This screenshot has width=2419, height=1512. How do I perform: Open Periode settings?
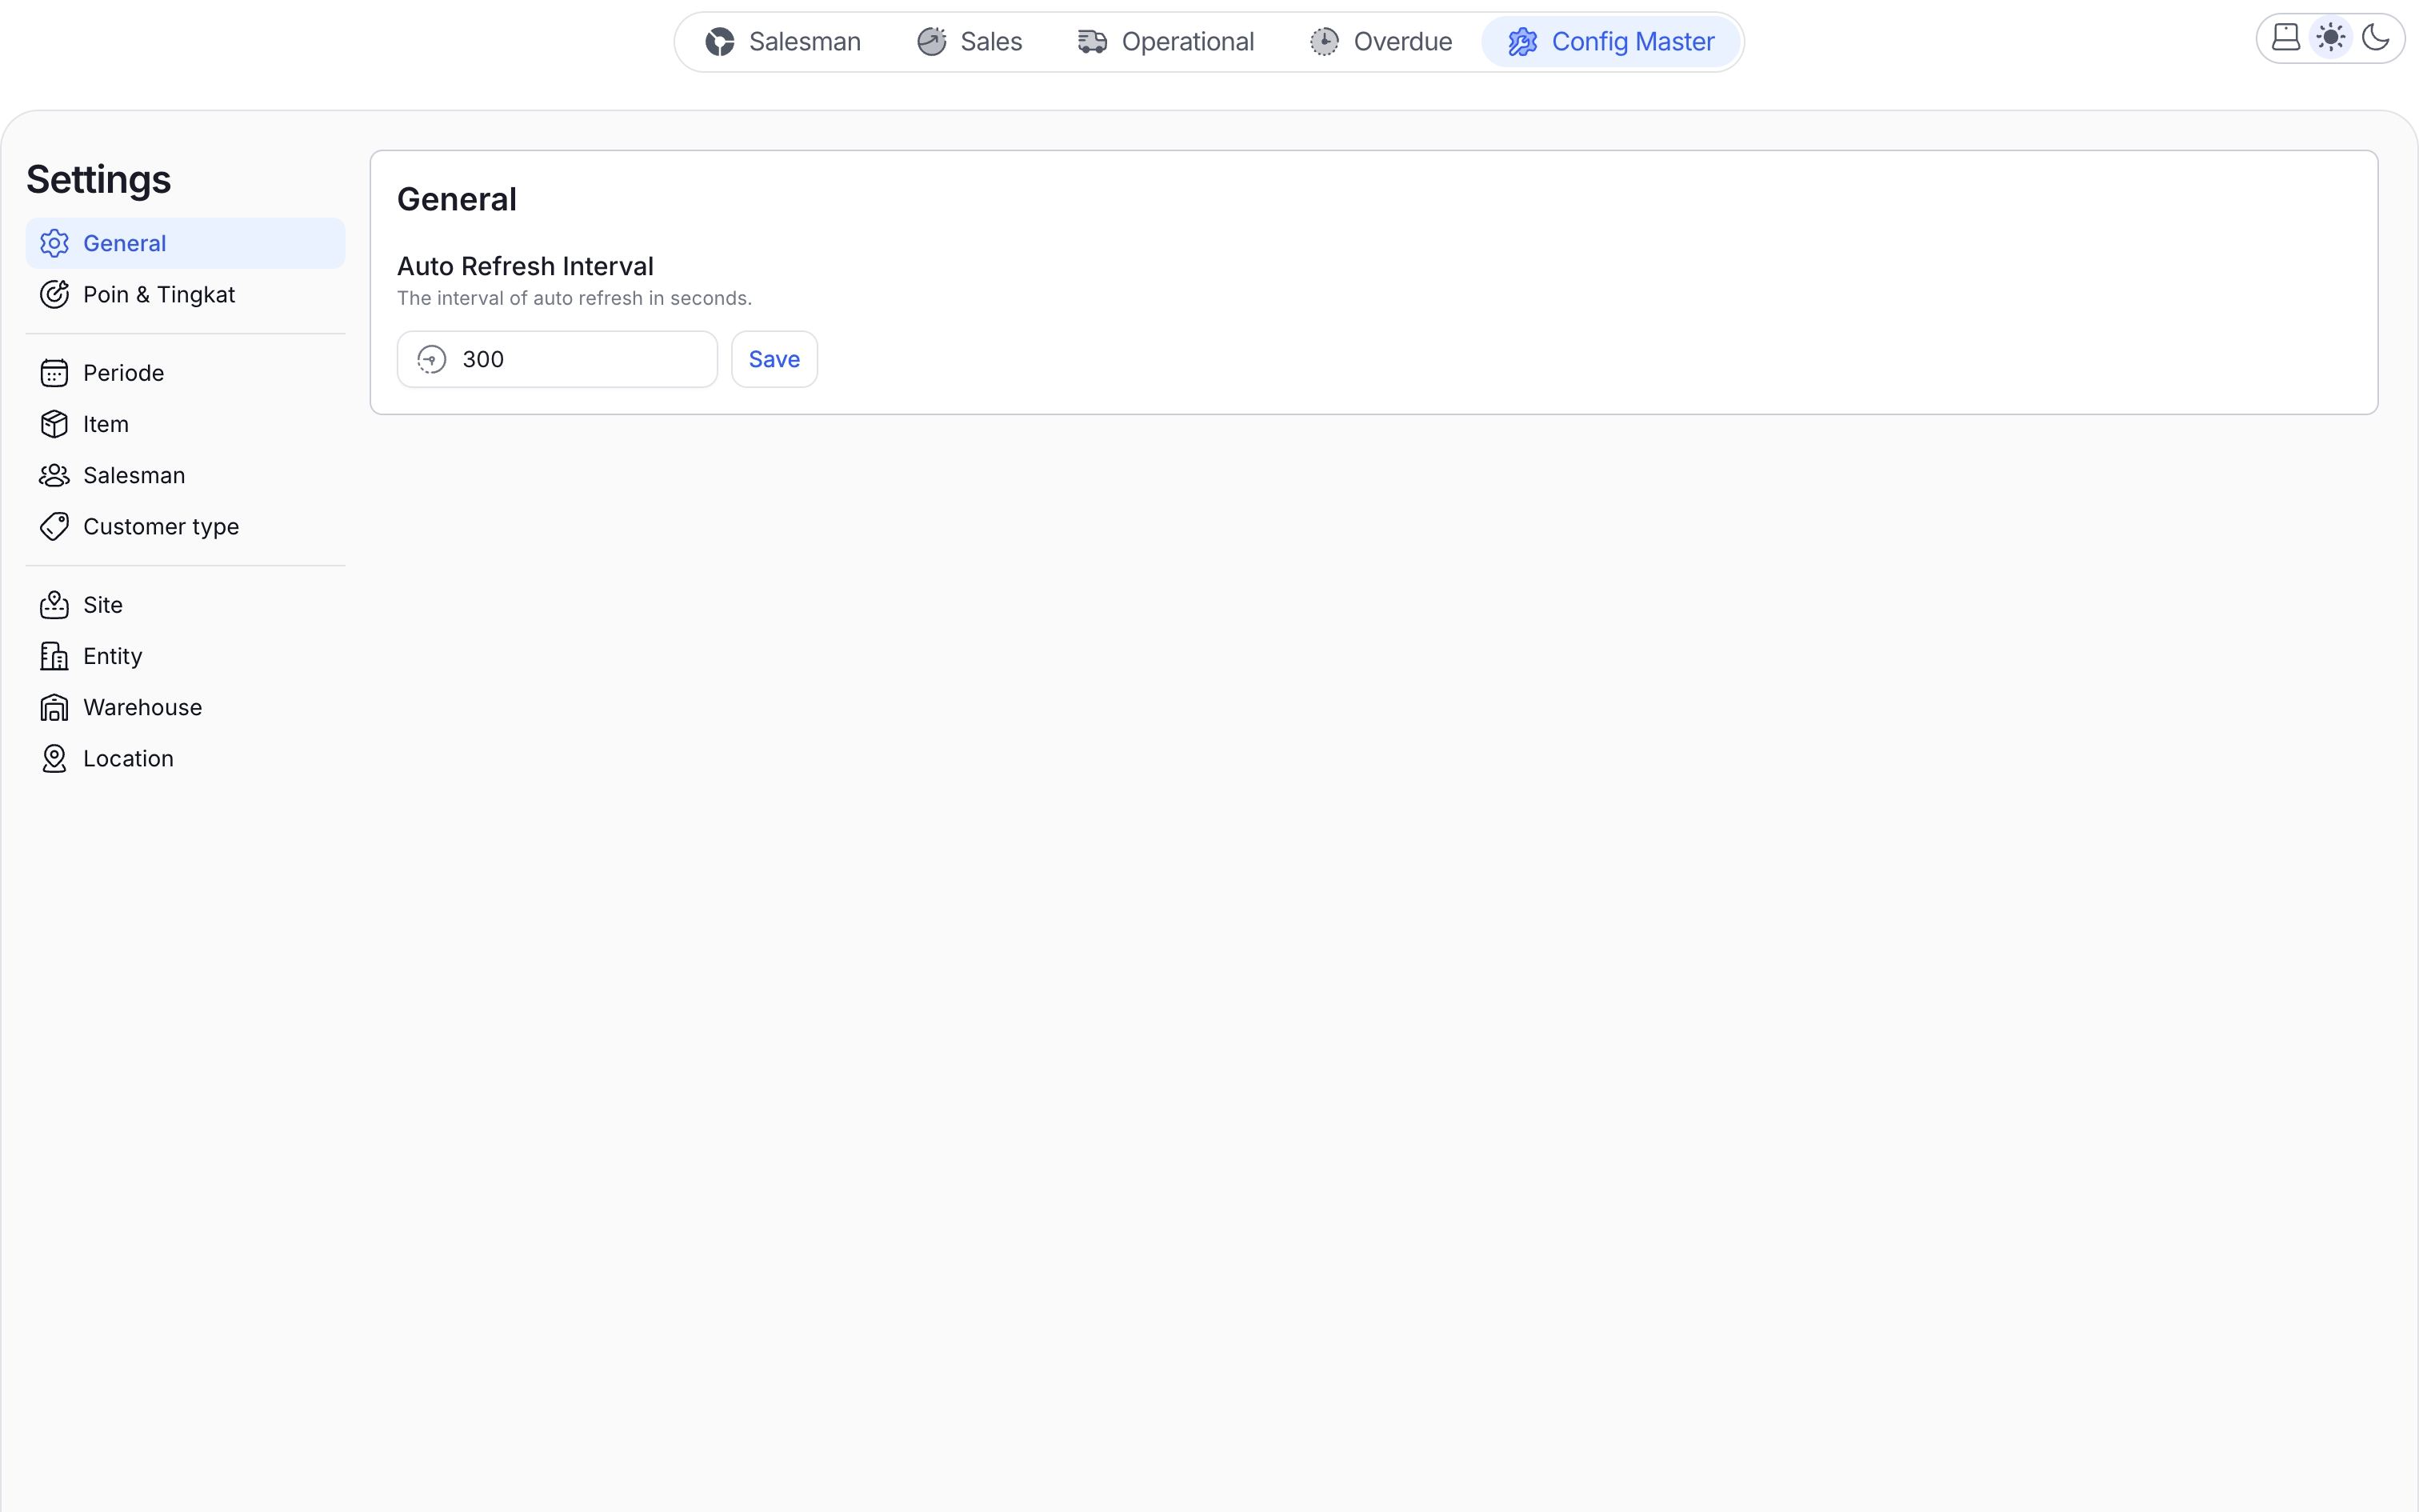pyautogui.click(x=186, y=373)
